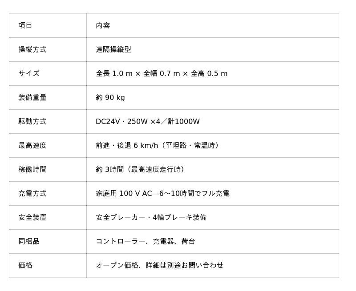The image size is (356, 291).
Task: Click the 約 3時間 operating time value
Action: 142,169
